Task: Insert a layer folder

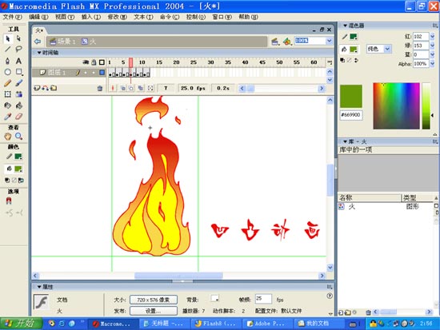Action: (54, 88)
